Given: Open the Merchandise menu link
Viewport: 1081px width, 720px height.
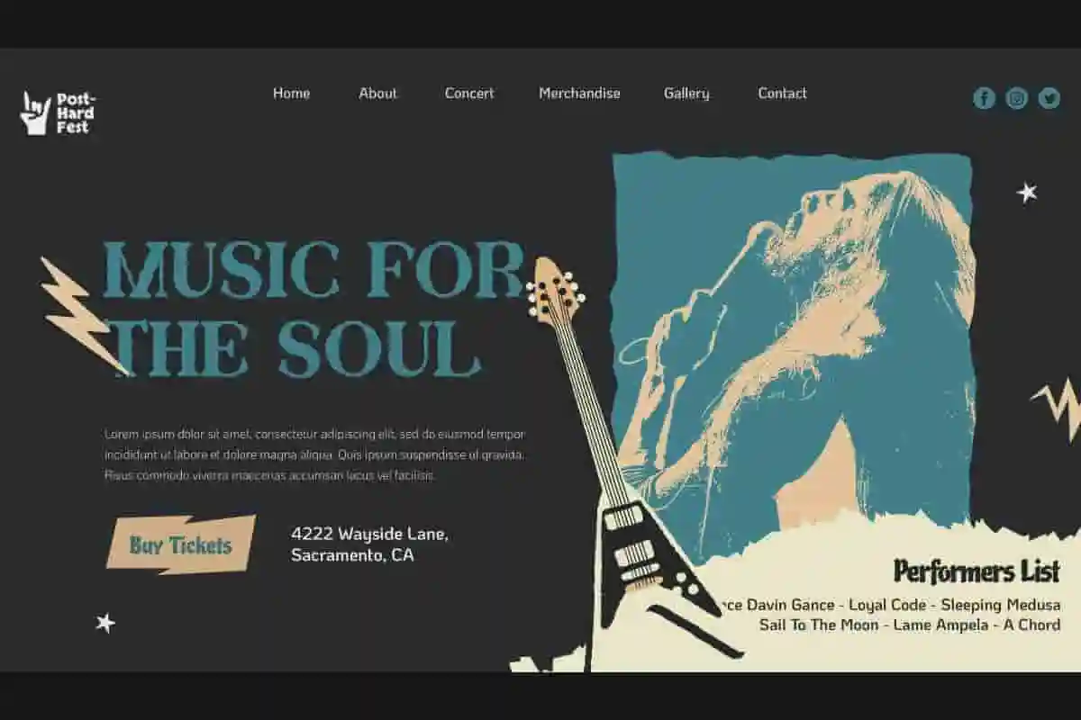Looking at the screenshot, I should tap(579, 93).
